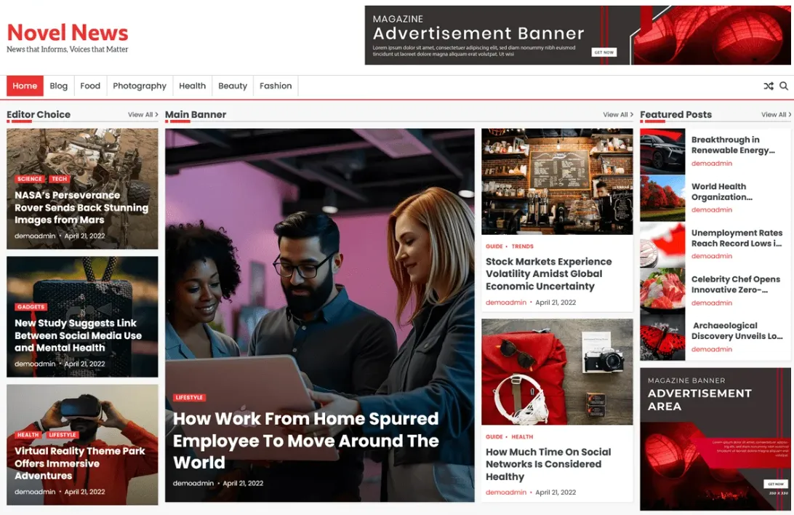This screenshot has width=794, height=515.
Task: Click the Canadian flag featured thumbnail
Action: [662, 244]
